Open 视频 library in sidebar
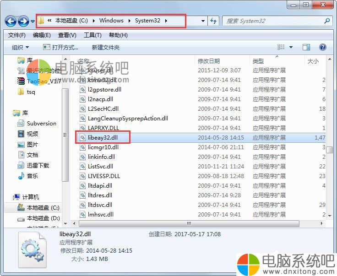This screenshot has width=337, height=276. coord(28,134)
